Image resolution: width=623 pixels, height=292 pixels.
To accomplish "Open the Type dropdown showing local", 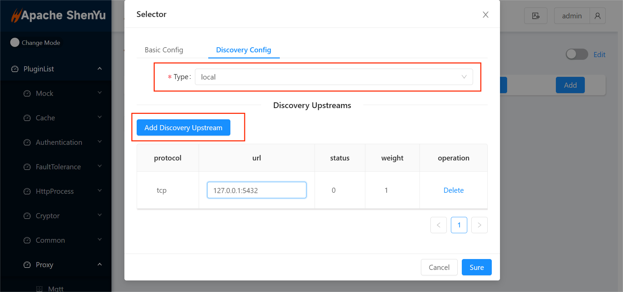I will 333,77.
